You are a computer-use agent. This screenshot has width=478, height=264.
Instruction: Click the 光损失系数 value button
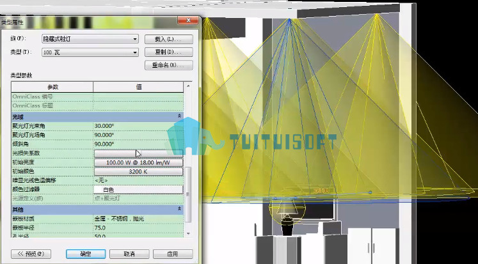click(x=138, y=153)
